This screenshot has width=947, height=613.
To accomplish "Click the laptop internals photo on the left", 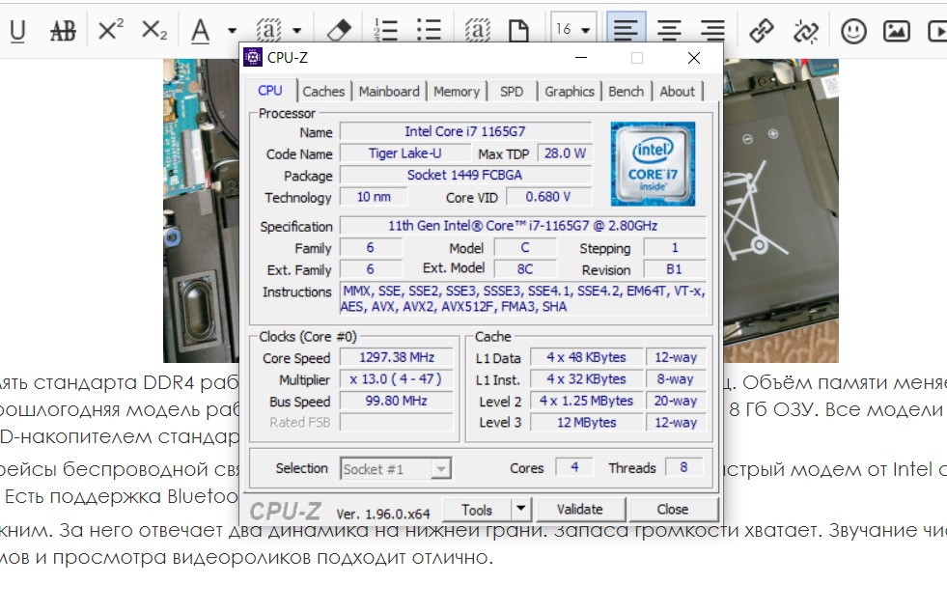I will (201, 210).
